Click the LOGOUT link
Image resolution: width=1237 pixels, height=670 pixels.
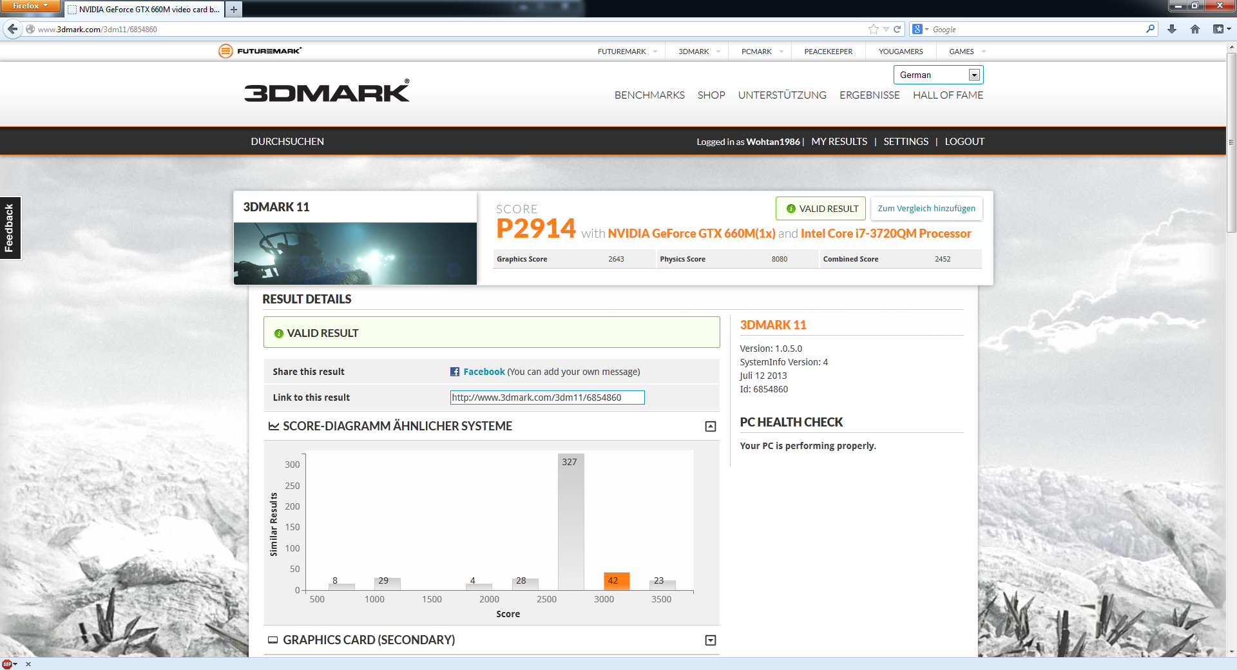point(964,142)
